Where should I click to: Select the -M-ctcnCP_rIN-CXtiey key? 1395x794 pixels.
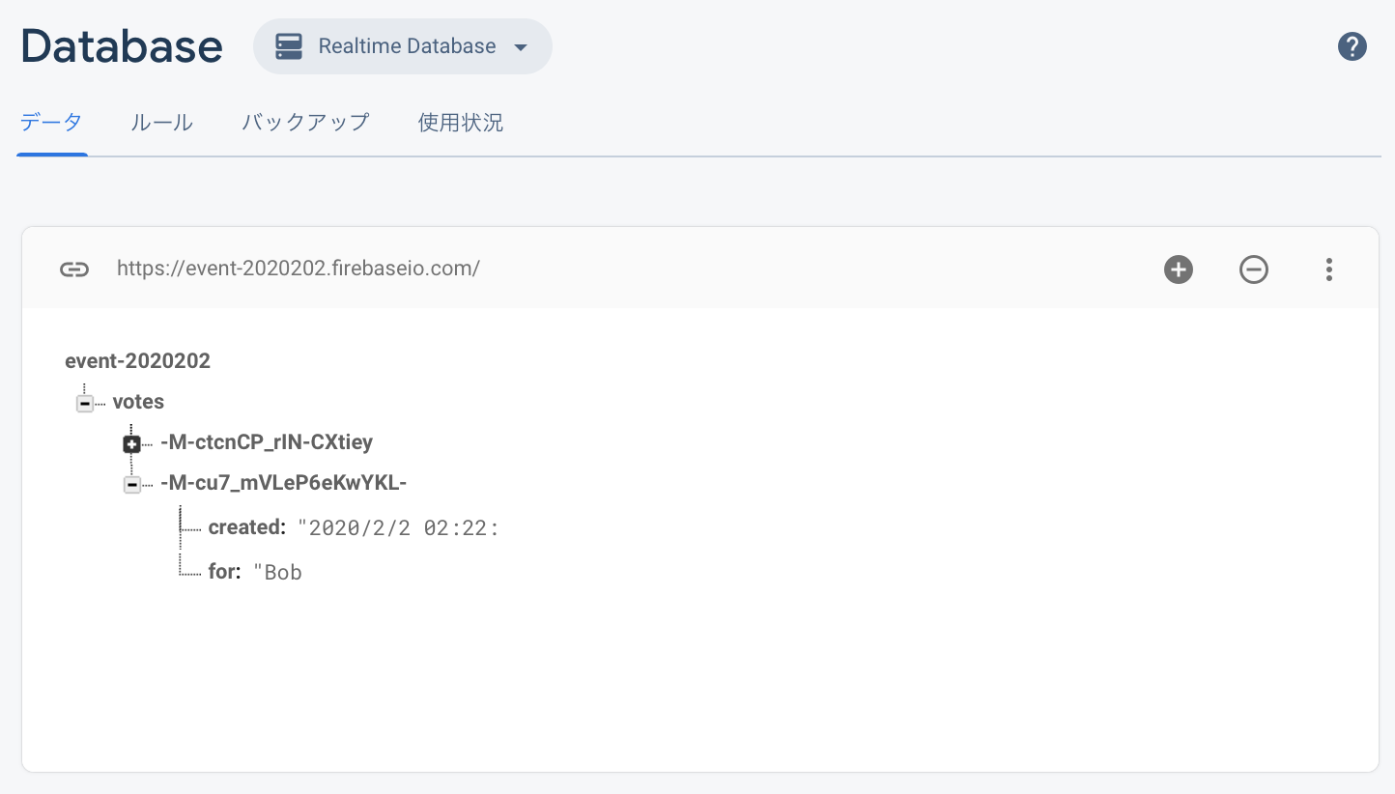pos(267,442)
